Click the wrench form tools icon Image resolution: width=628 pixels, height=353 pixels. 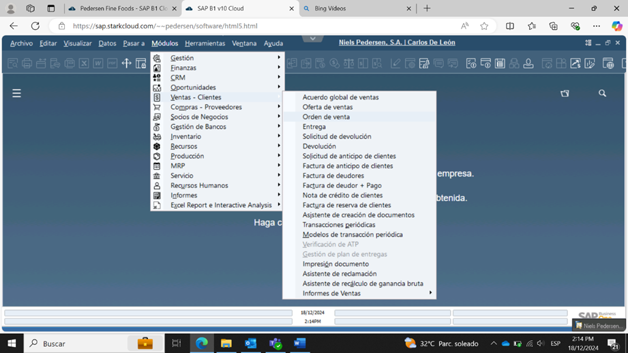pos(424,63)
